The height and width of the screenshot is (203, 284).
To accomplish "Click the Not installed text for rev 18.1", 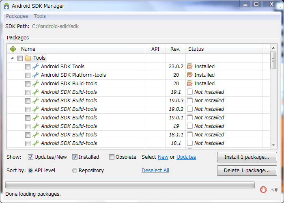I will point(209,143).
